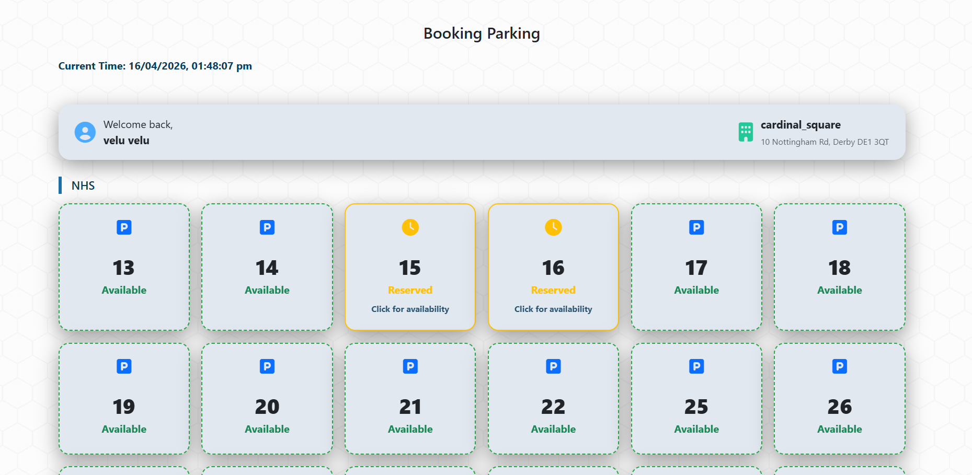Click the clock icon above Reserved slot 16
The image size is (972, 475).
pyautogui.click(x=553, y=227)
